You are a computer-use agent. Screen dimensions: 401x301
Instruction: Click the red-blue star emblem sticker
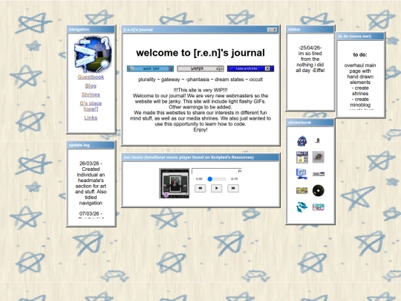coord(302,141)
